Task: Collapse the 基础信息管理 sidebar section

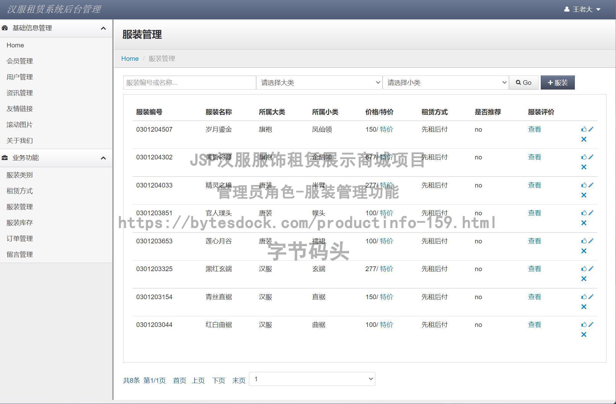Action: 103,28
